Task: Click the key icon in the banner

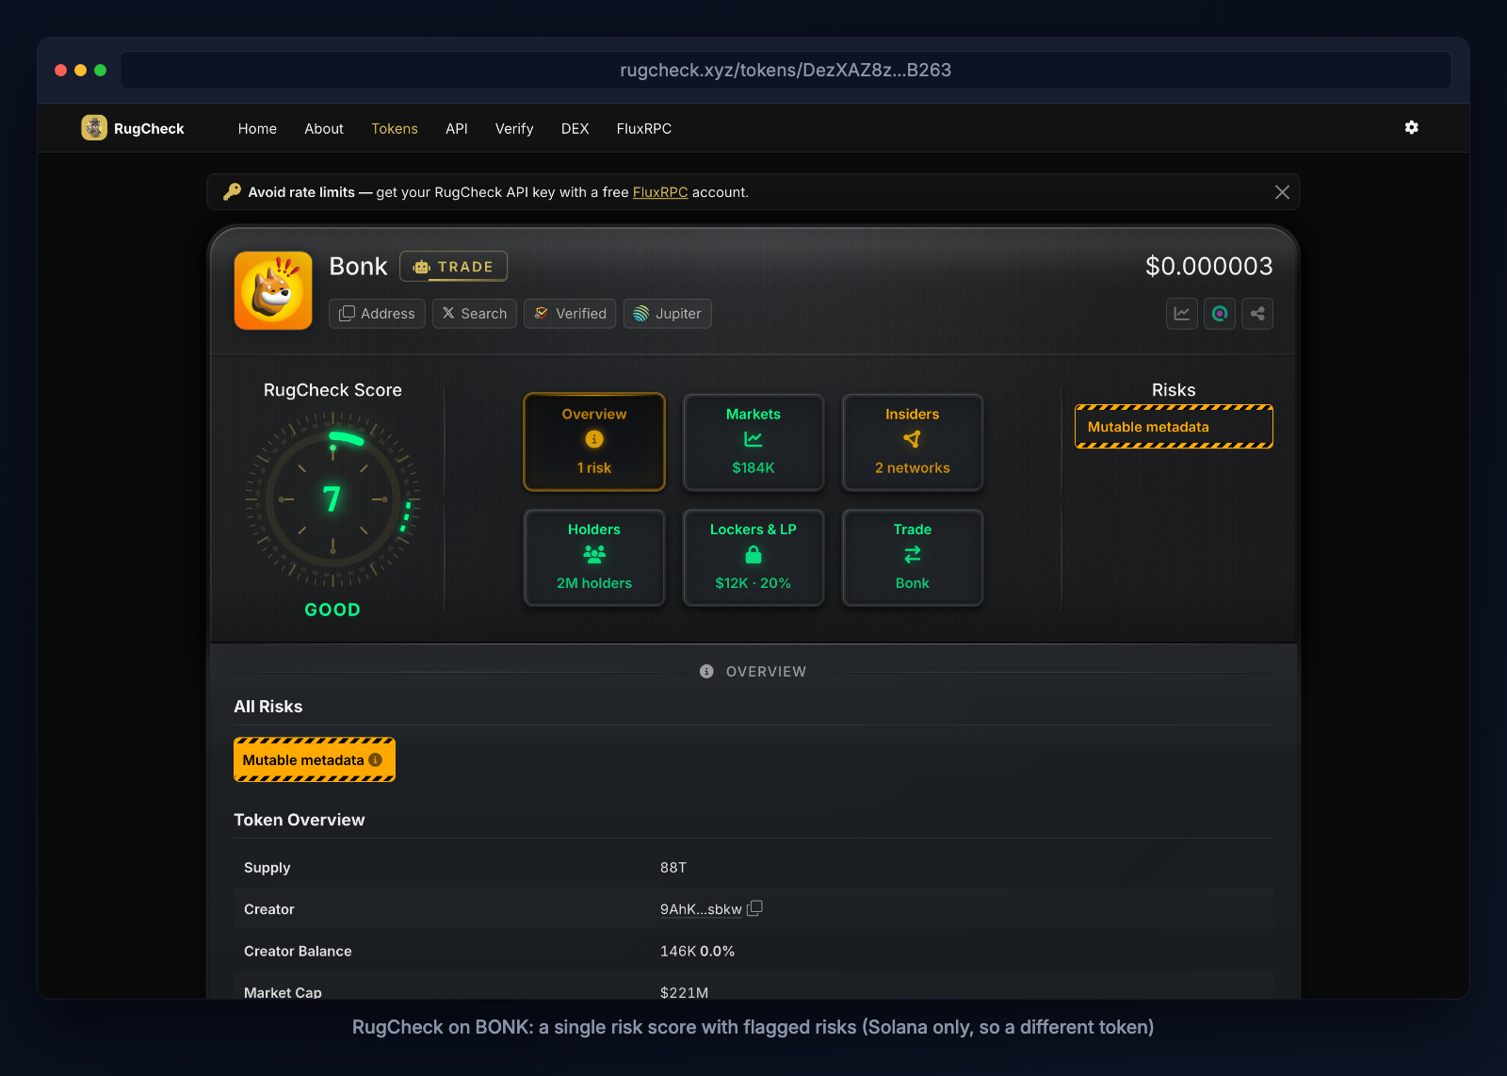Action: pyautogui.click(x=232, y=192)
